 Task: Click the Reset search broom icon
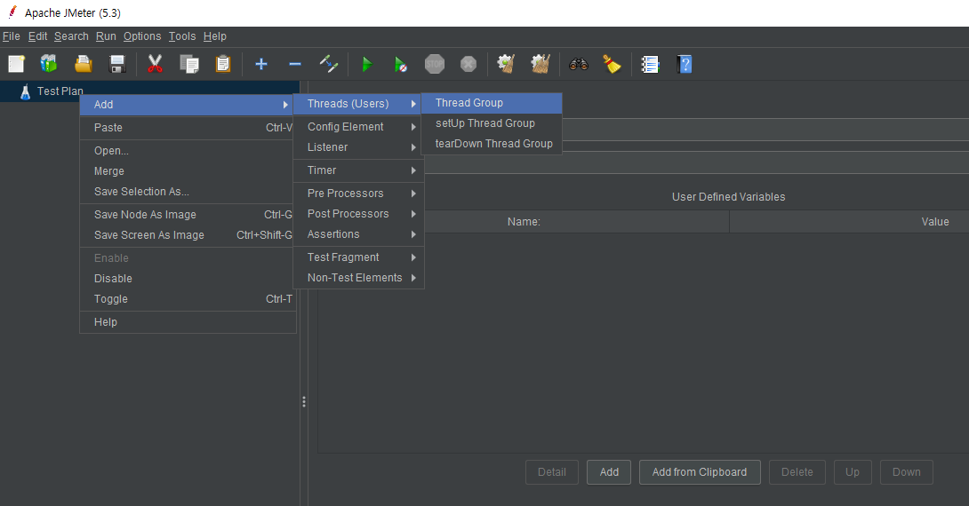coord(612,64)
